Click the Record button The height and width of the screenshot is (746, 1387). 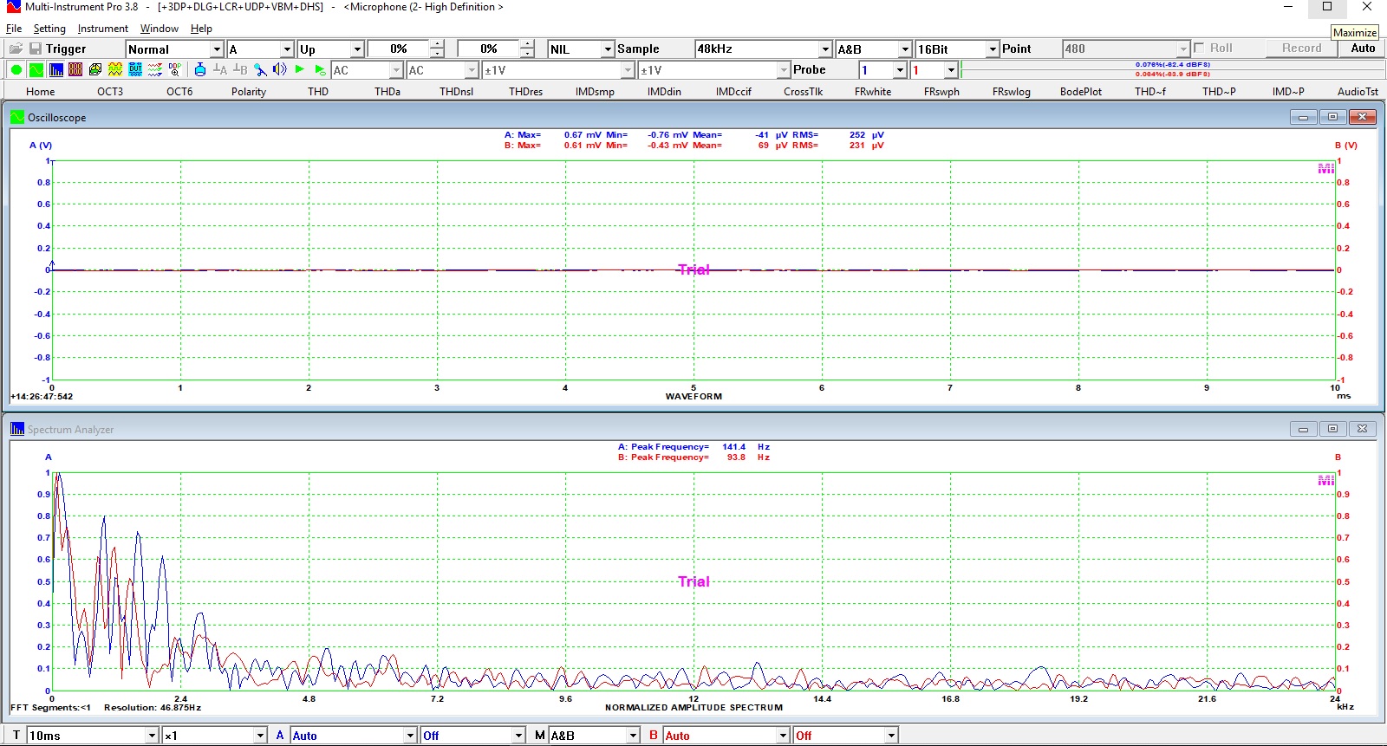[x=1302, y=49]
